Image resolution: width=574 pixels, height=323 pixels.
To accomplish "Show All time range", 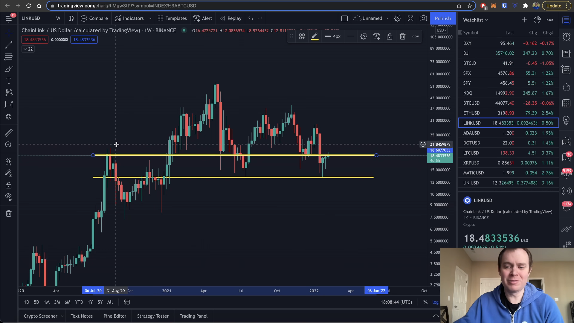I will 110,302.
